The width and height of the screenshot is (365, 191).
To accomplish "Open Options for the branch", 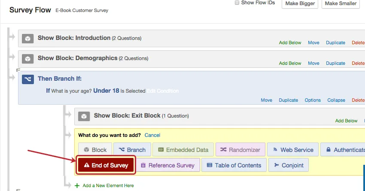I will [313, 100].
